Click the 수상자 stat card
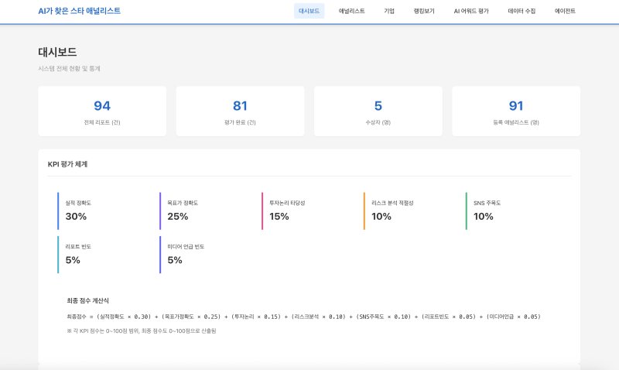The image size is (619, 370). pyautogui.click(x=378, y=111)
